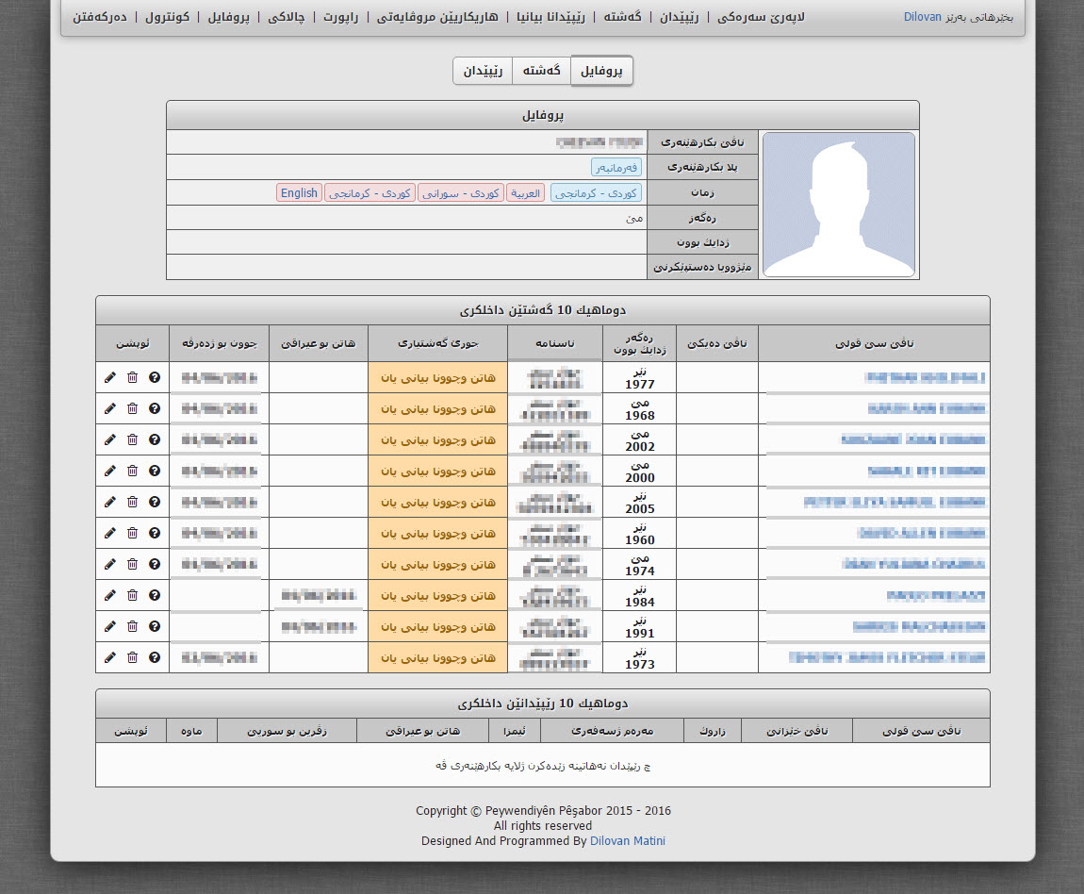Screen dimensions: 1084x894
Task: Open the full-name link in the 1977 row
Action: 925,377
